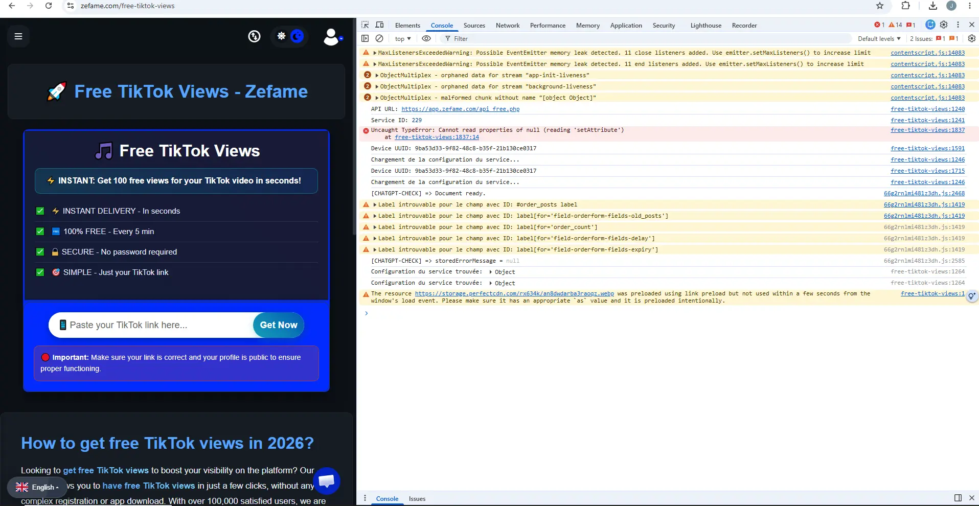Click the issues flag counter in the top bar
The width and height of the screenshot is (979, 506).
[910, 25]
